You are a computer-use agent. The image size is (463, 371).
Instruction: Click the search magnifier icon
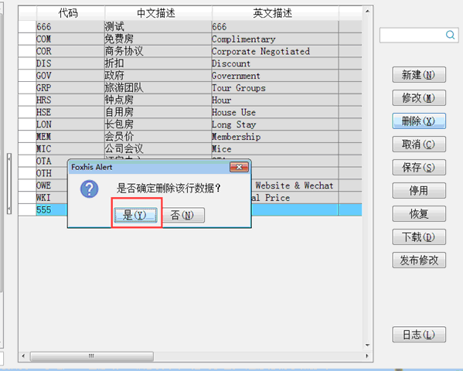tap(450, 35)
